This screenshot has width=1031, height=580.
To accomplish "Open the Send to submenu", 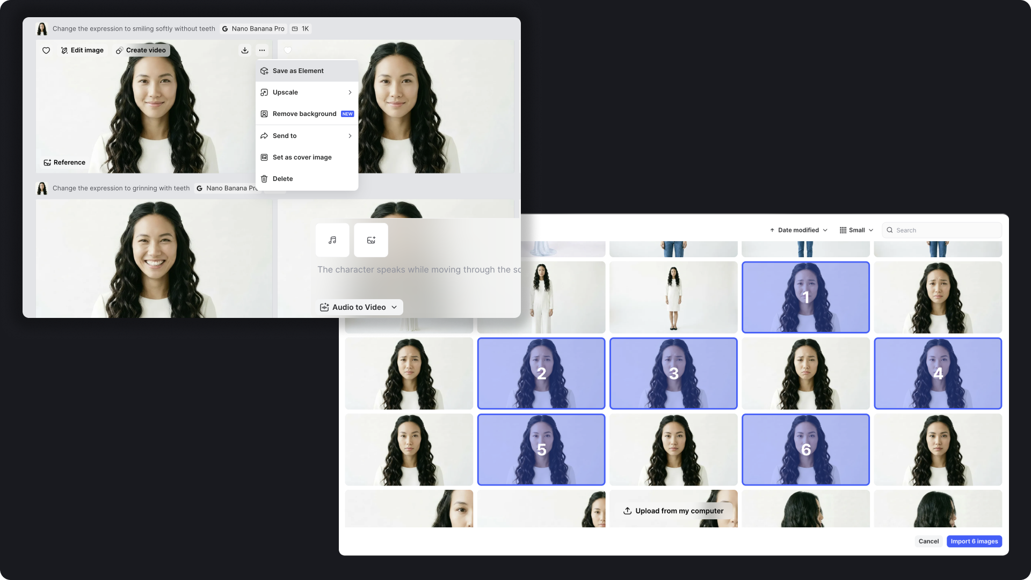I will [307, 136].
